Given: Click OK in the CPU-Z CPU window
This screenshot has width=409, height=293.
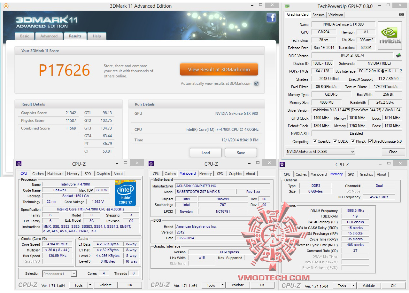Looking at the screenshot, I should [130, 285].
